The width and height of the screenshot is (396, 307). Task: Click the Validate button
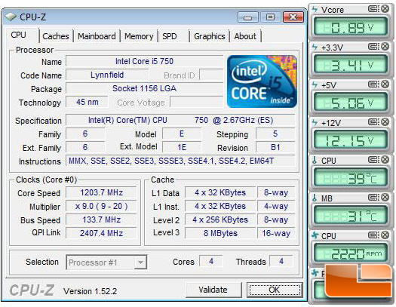[x=213, y=290]
